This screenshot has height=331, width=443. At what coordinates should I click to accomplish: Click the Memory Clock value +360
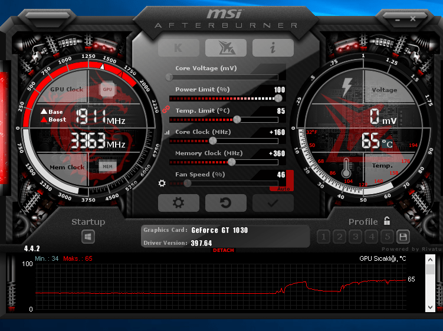tap(277, 153)
